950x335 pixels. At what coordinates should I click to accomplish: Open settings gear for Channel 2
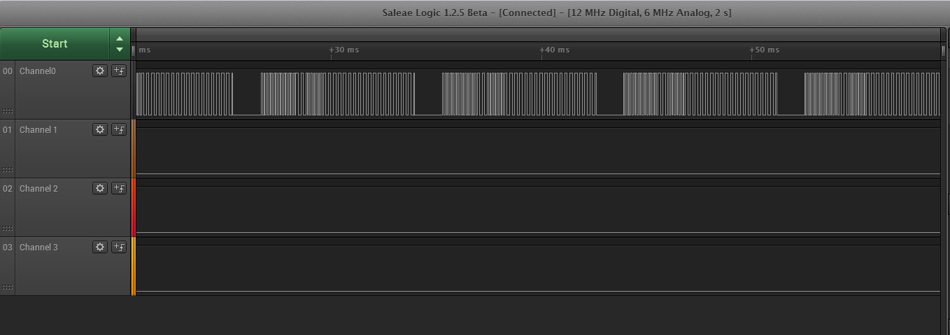100,188
